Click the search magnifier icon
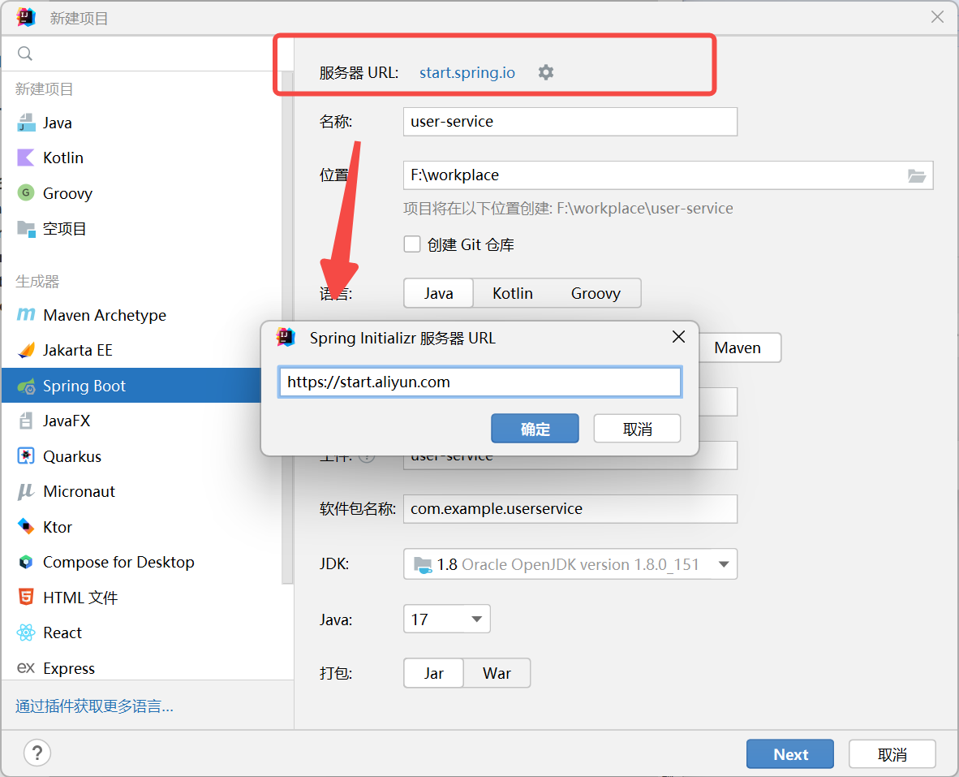The image size is (959, 777). click(24, 54)
